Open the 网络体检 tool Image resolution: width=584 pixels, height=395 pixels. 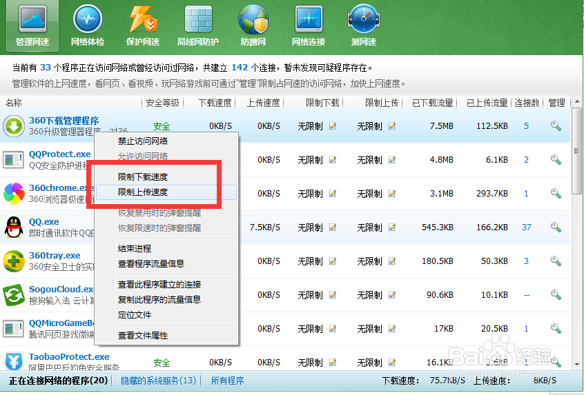pos(88,26)
